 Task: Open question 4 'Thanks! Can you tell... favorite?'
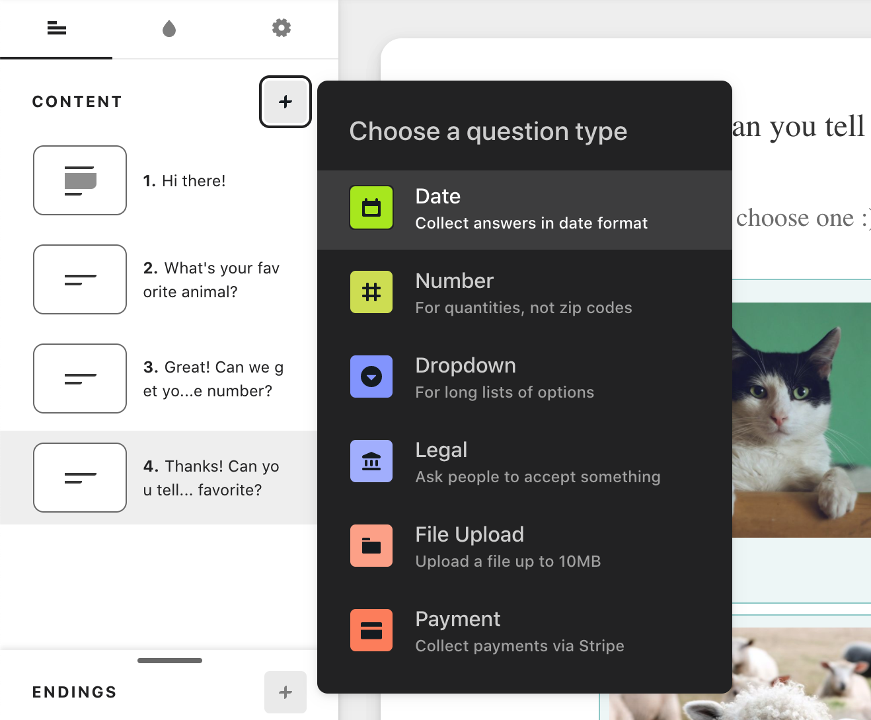pos(159,478)
